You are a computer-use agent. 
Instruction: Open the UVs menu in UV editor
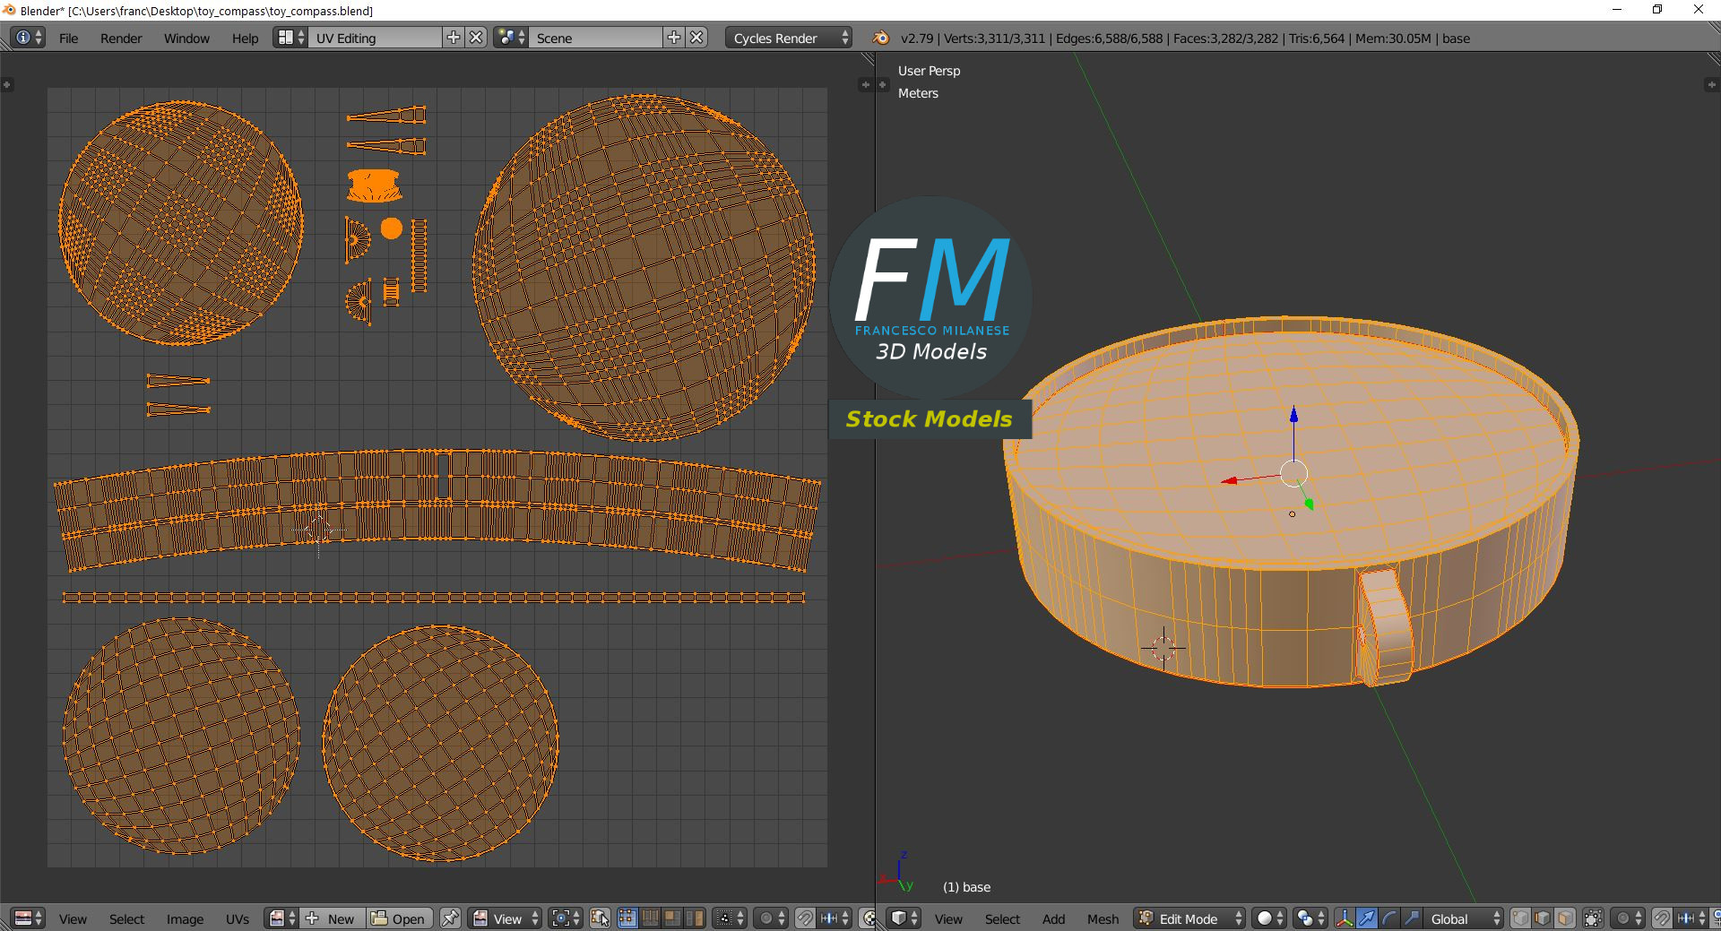tap(238, 919)
